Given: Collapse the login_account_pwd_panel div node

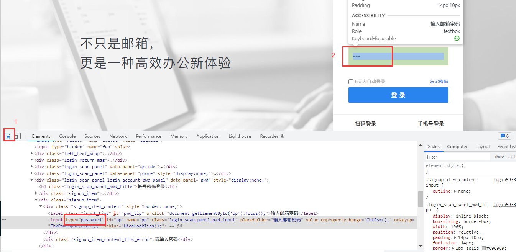Looking at the screenshot, I should tap(32, 180).
